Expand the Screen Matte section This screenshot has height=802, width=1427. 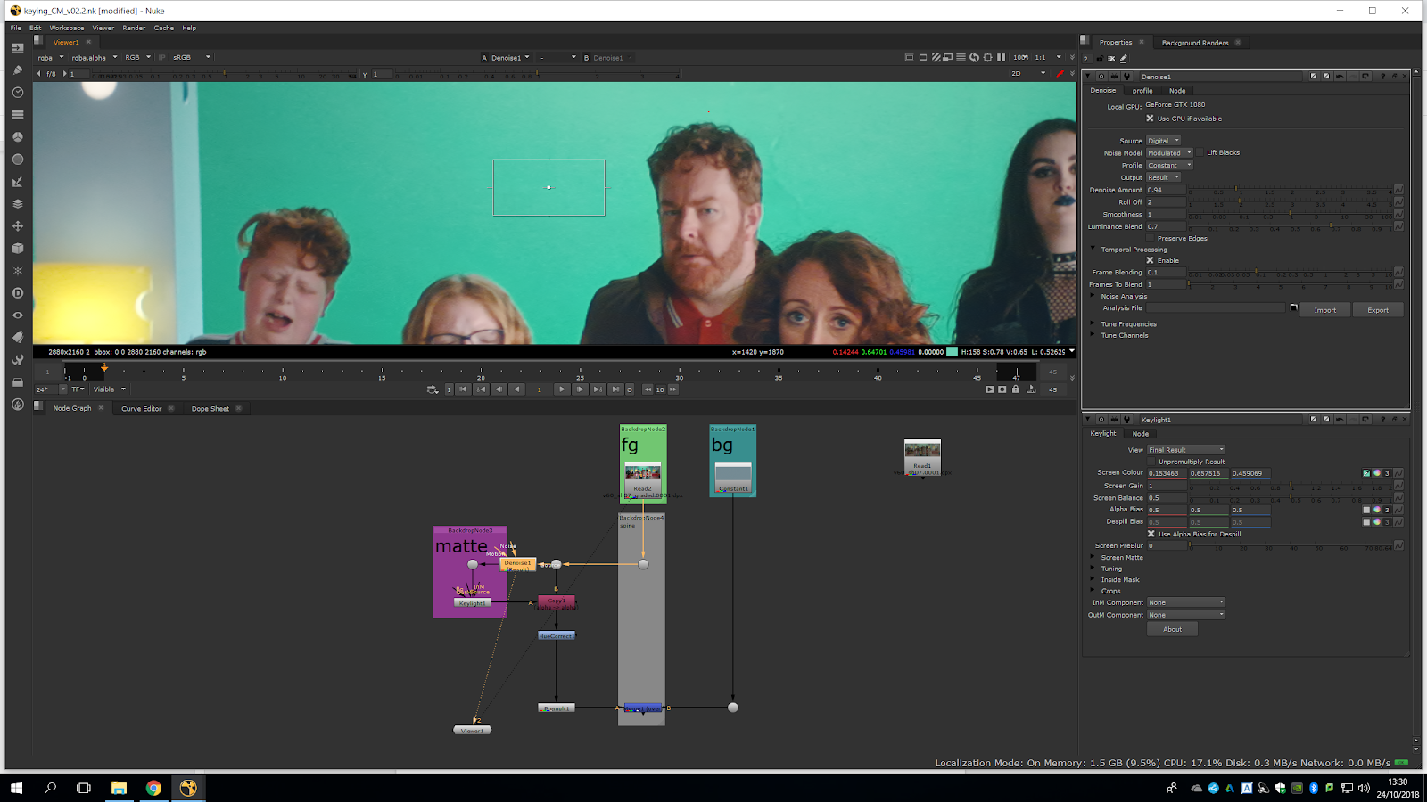tap(1093, 558)
